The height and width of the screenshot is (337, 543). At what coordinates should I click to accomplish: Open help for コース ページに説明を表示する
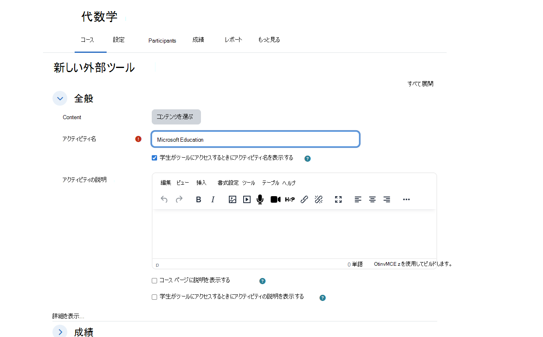pyautogui.click(x=262, y=281)
